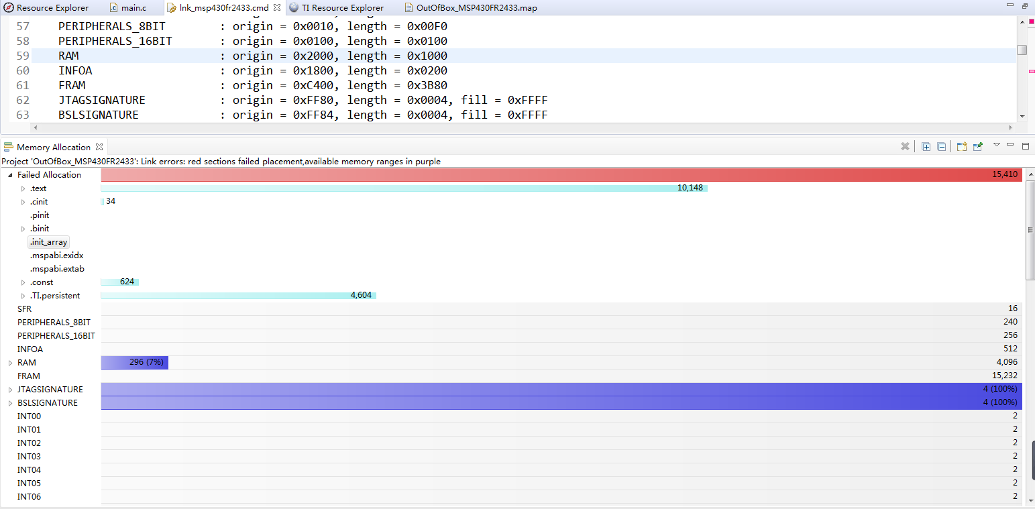
Task: Expand the JTAGSIGNATURE node
Action: (x=10, y=390)
